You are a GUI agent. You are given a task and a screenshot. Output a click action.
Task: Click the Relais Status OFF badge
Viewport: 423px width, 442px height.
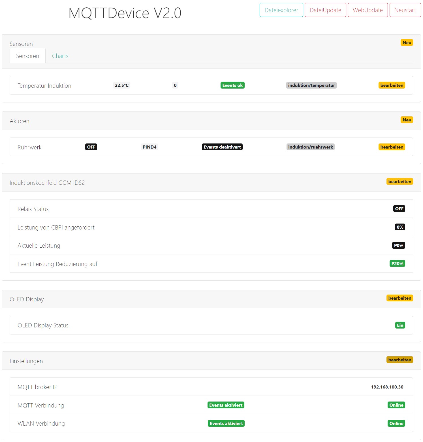pyautogui.click(x=399, y=209)
